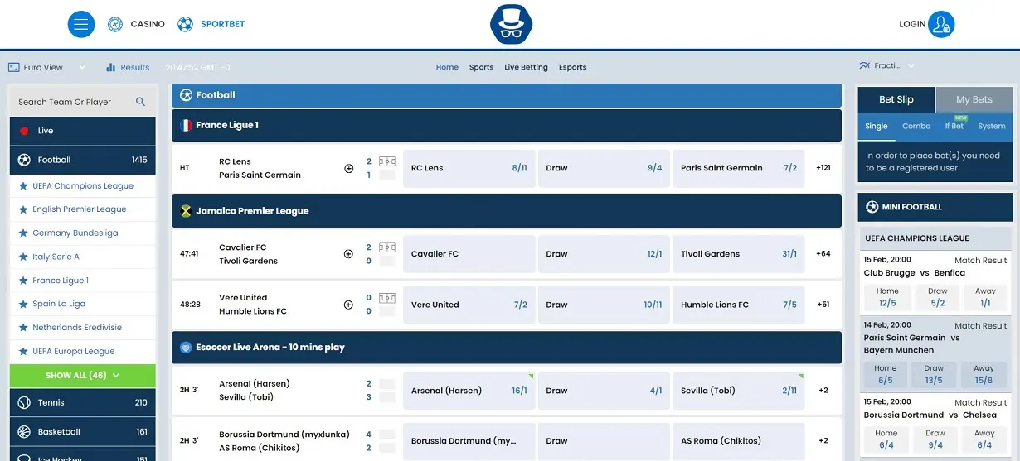The image size is (1020, 461).
Task: Pick Home 12/5 for Club Brugge vs Benfica
Action: [x=887, y=297]
